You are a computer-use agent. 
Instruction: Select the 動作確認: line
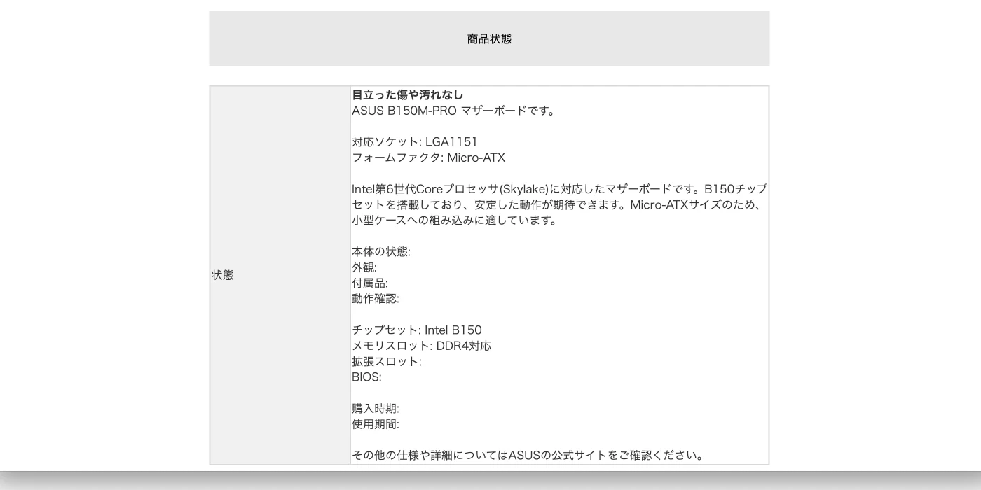tap(376, 299)
